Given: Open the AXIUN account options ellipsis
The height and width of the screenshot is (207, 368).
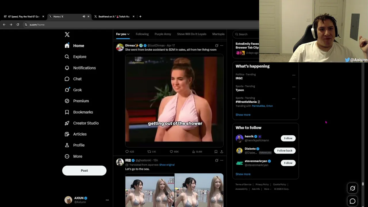Looking at the screenshot, I should coord(107,200).
